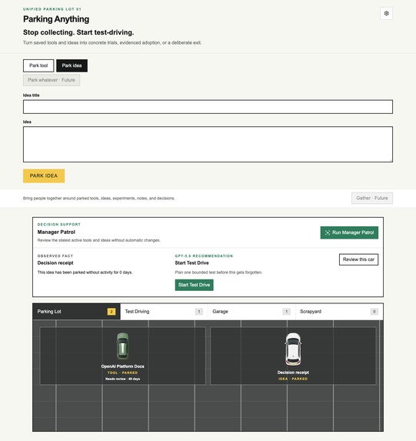Click the 'Review the stalest active tools' description
Screen dimensions: 416x441
[x=98, y=240]
